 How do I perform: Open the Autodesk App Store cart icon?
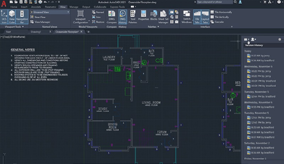point(265,2)
